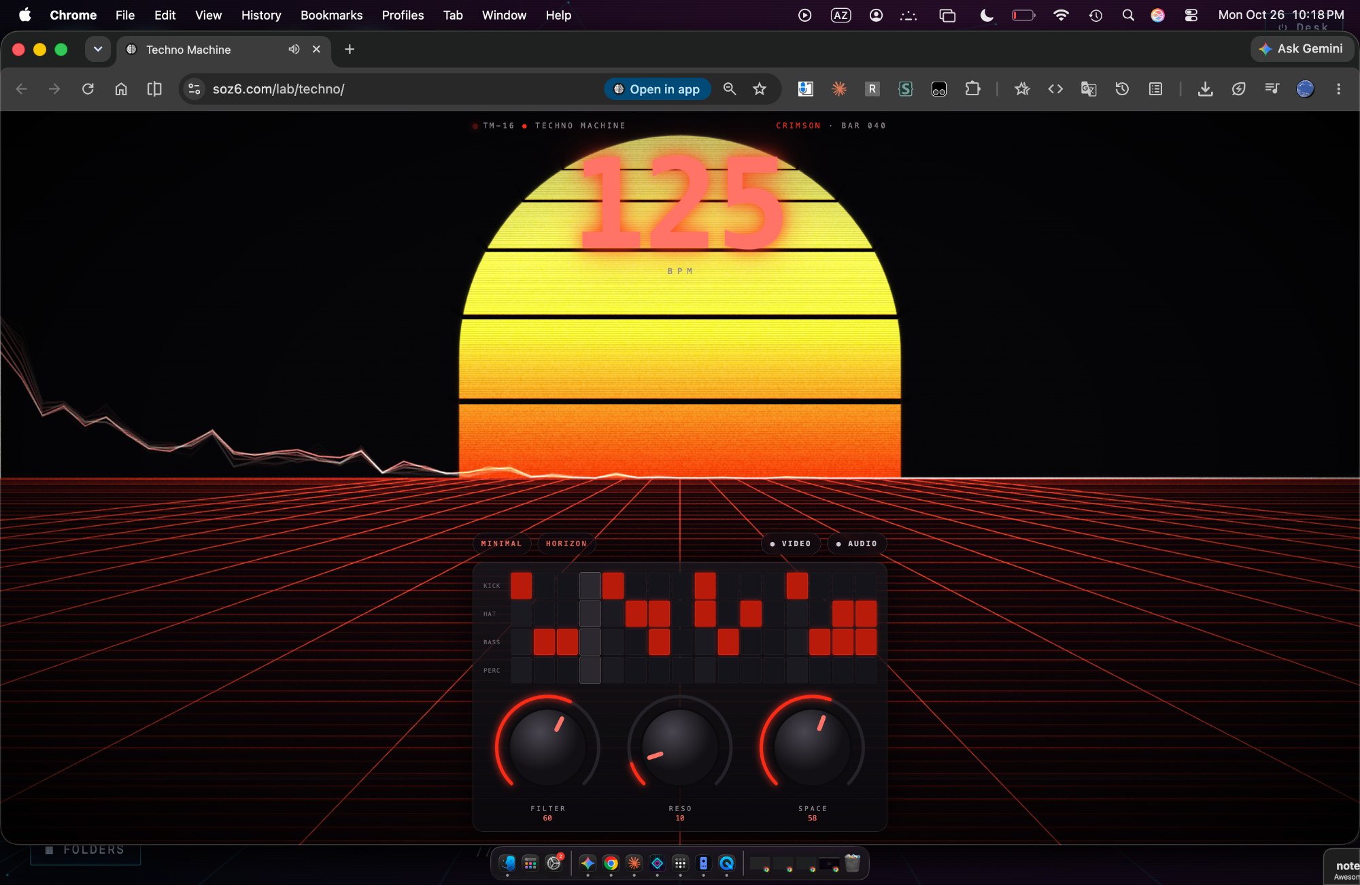Click the Open in app button

tap(657, 89)
